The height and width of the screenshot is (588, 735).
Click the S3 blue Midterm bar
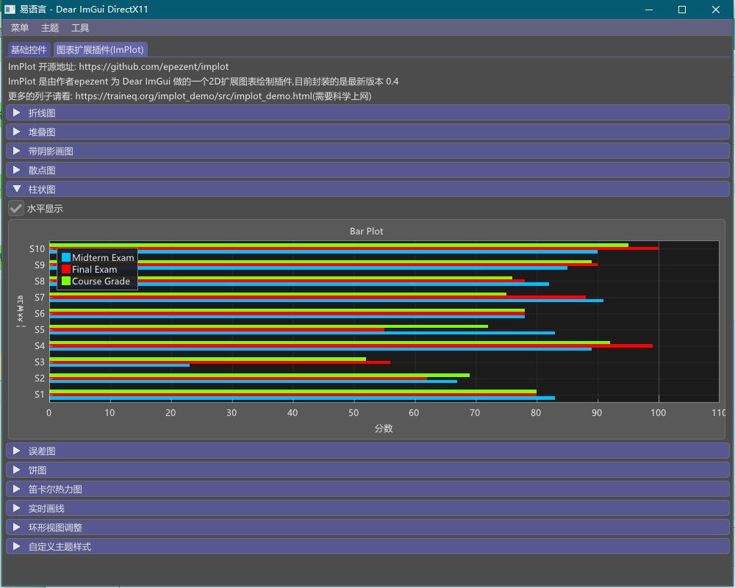point(120,365)
